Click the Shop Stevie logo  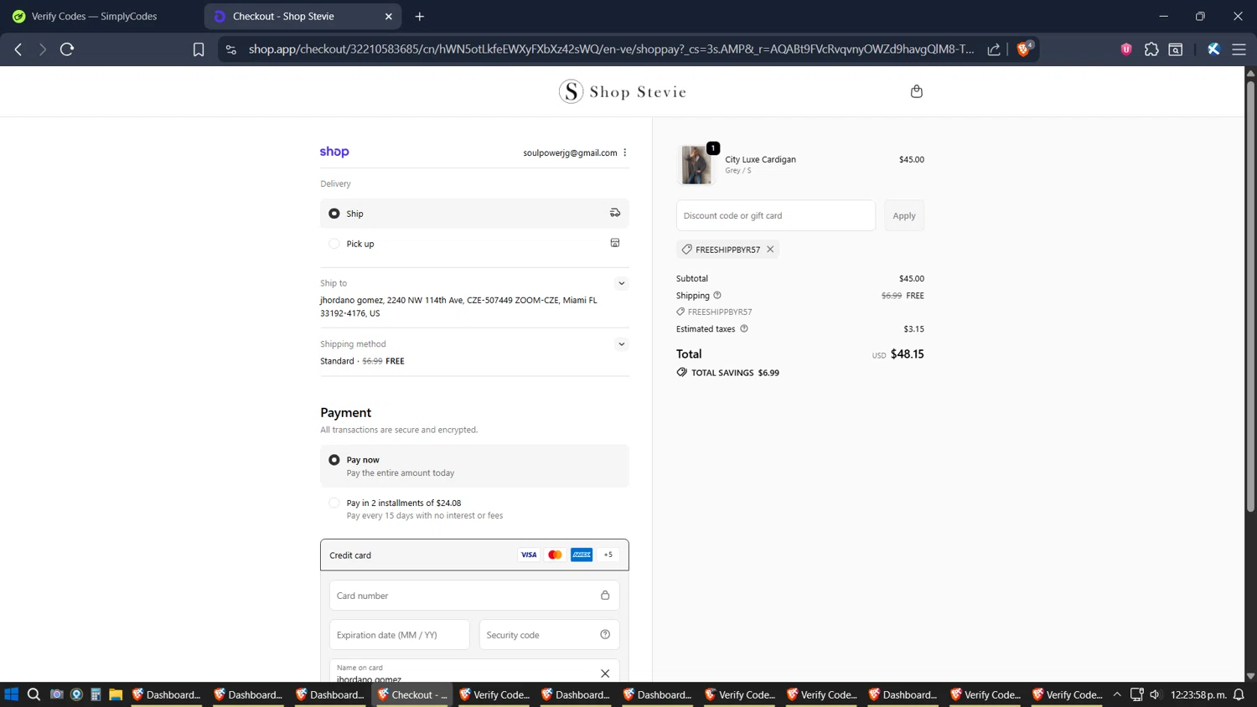623,91
